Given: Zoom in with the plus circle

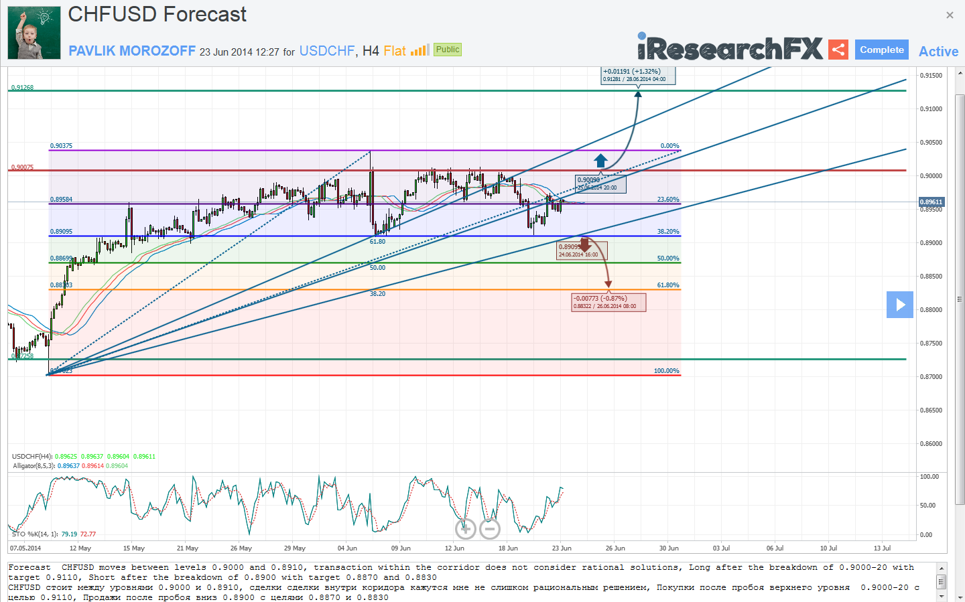Looking at the screenshot, I should click(465, 529).
